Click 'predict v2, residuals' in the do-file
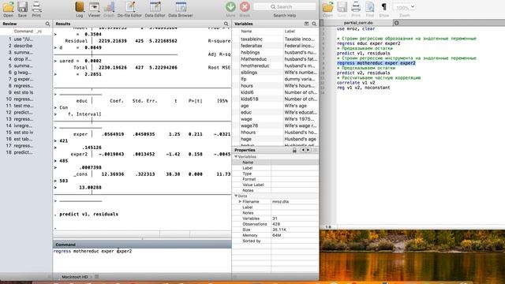Image resolution: width=505 pixels, height=284 pixels. [363, 73]
